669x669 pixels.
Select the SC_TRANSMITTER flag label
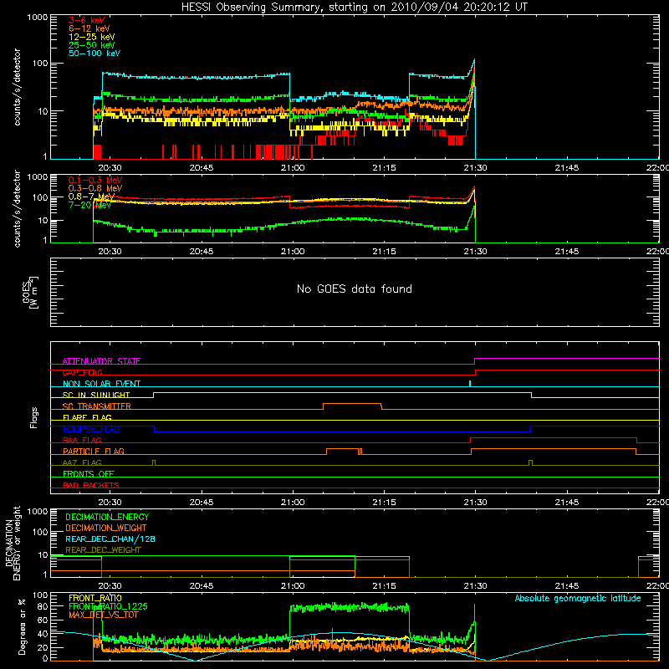click(x=96, y=406)
